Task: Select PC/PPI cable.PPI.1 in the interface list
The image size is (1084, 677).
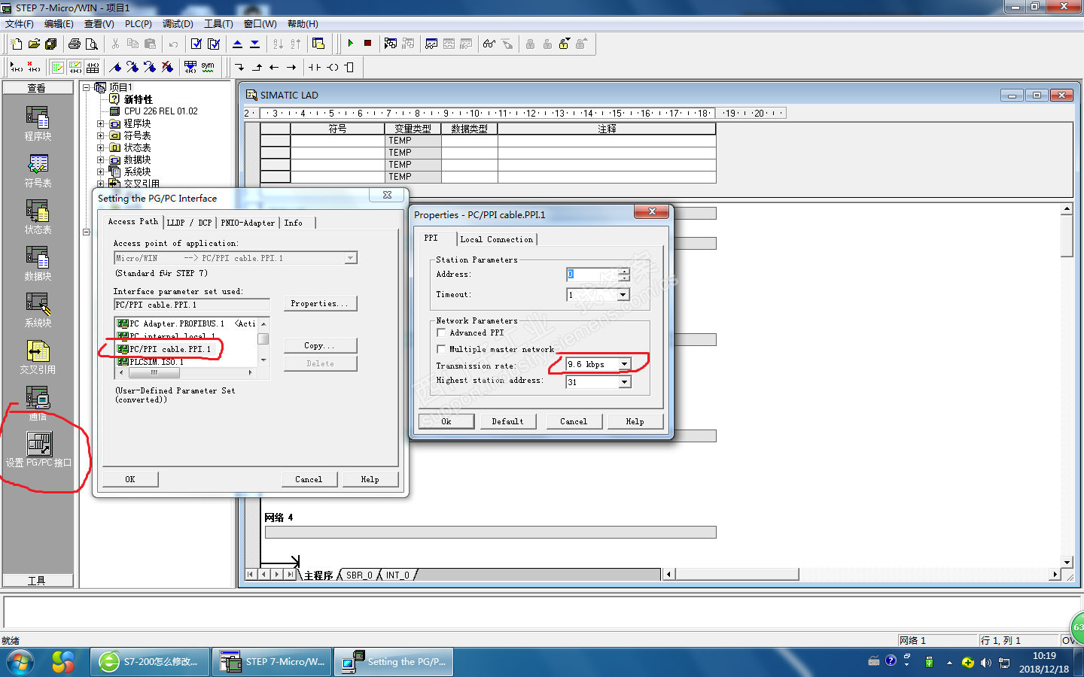Action: coord(170,349)
